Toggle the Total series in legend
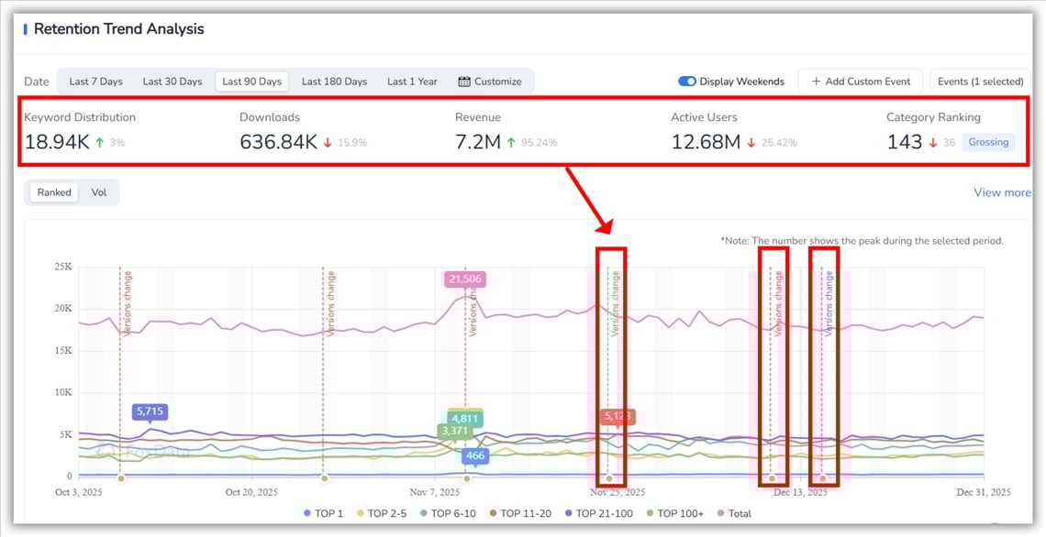This screenshot has height=537, width=1046. pos(733,514)
